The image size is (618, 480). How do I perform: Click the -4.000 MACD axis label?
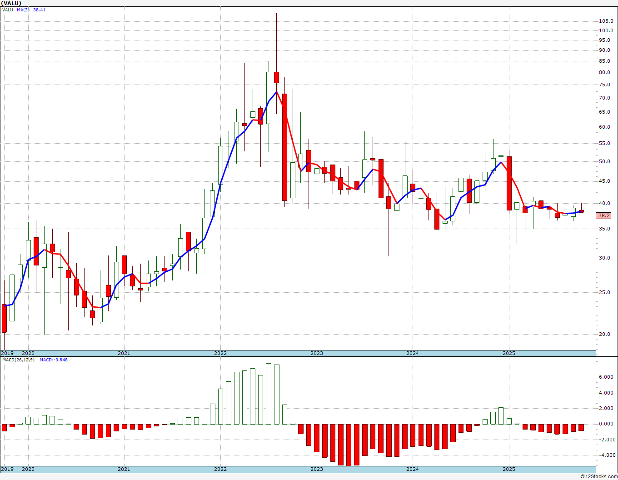click(x=605, y=455)
